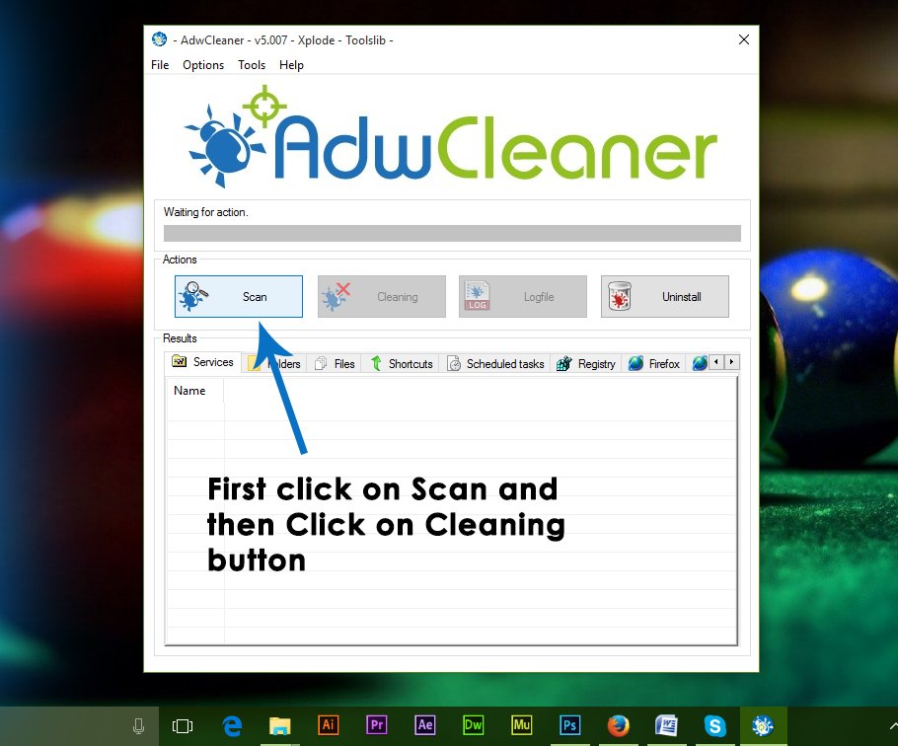Screen dimensions: 898x746
Task: Click the gray progress bar
Action: click(452, 233)
